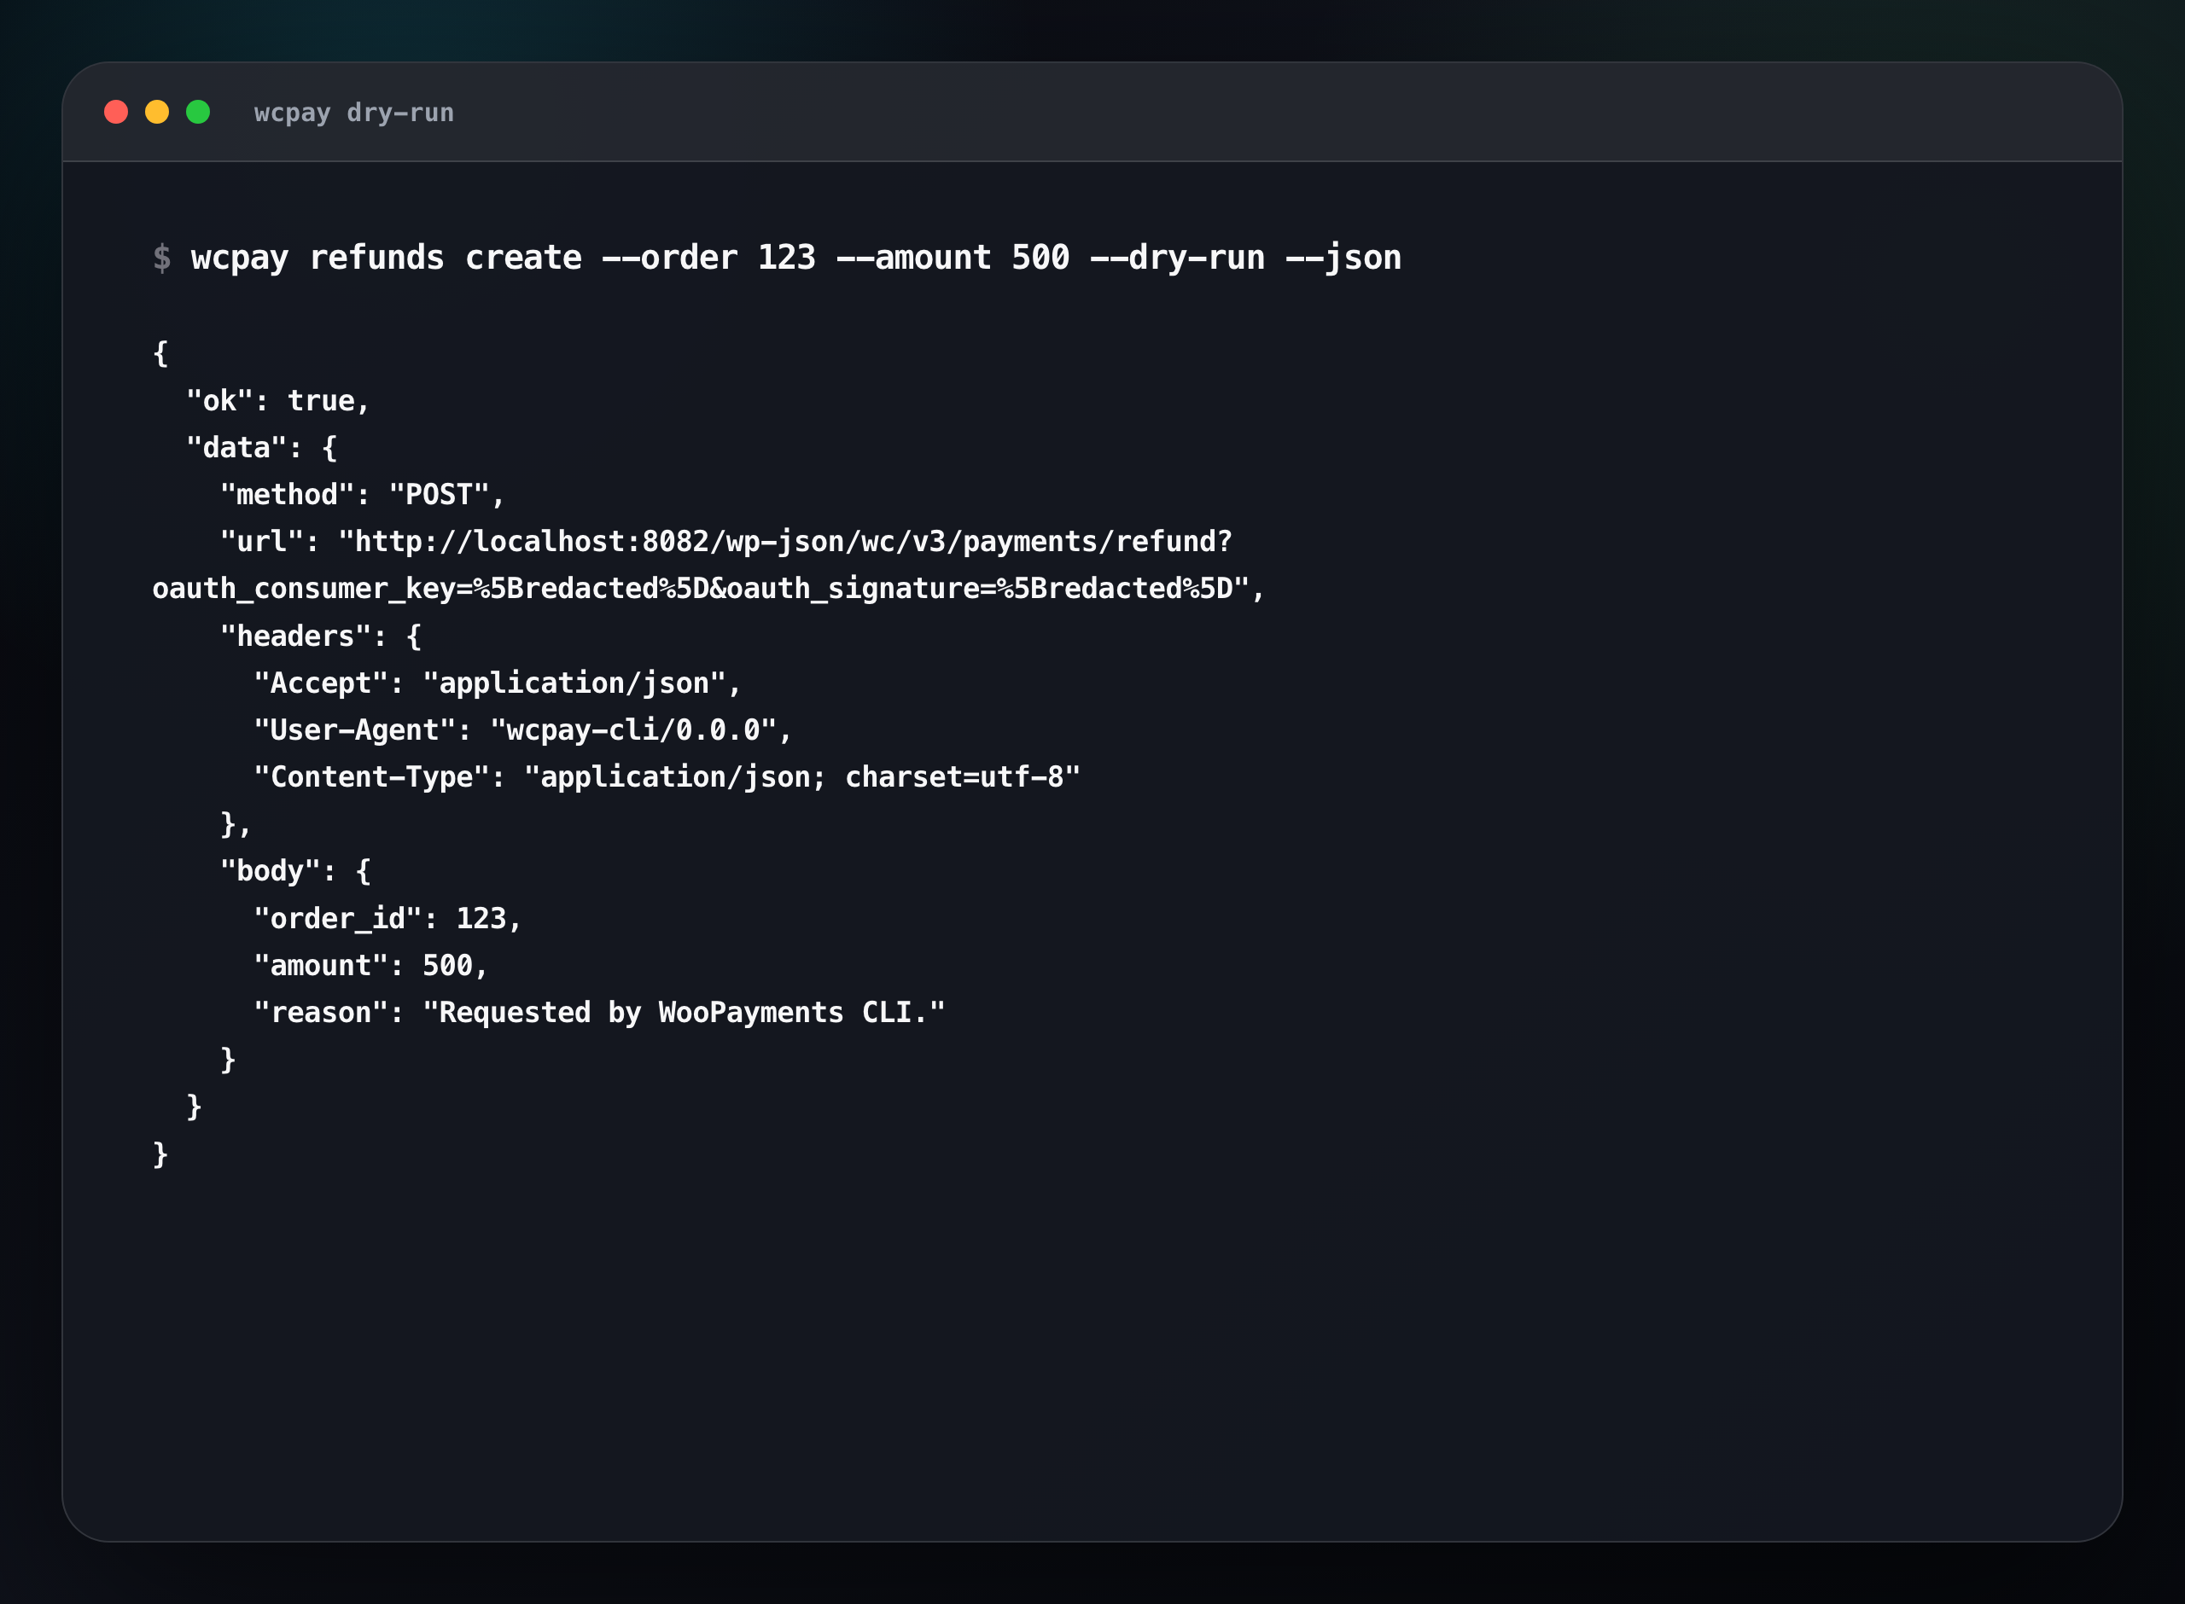The height and width of the screenshot is (1604, 2185).
Task: Click the "User-Agent": "wcpay-cli/0.0.0" line
Action: (x=522, y=730)
